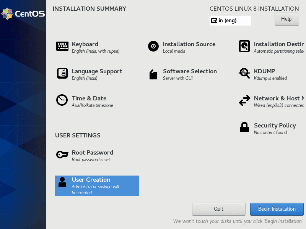Click the Installation Destination drive icon
The height and width of the screenshot is (229, 306).
tap(244, 46)
